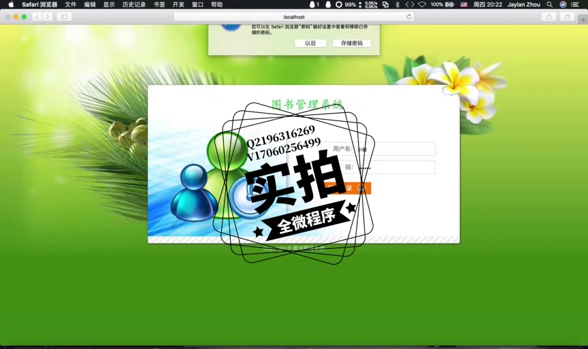Screen dimensions: 588x349
Task: Click the angle brackets menu bar icon
Action: coord(410,5)
